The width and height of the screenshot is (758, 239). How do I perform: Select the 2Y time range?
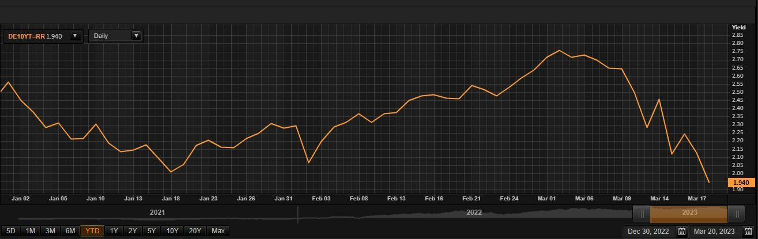pyautogui.click(x=133, y=231)
